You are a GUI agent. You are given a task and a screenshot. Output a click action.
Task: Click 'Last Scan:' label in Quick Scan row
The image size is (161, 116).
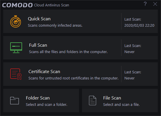pyautogui.click(x=133, y=19)
